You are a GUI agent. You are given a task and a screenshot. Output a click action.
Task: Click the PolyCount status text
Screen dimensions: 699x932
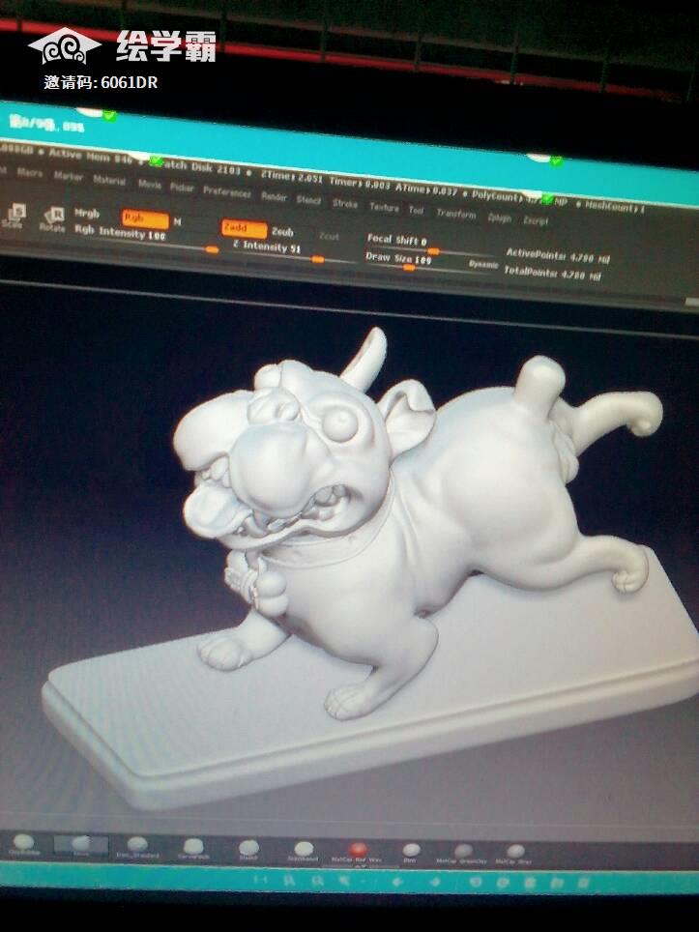click(x=518, y=198)
